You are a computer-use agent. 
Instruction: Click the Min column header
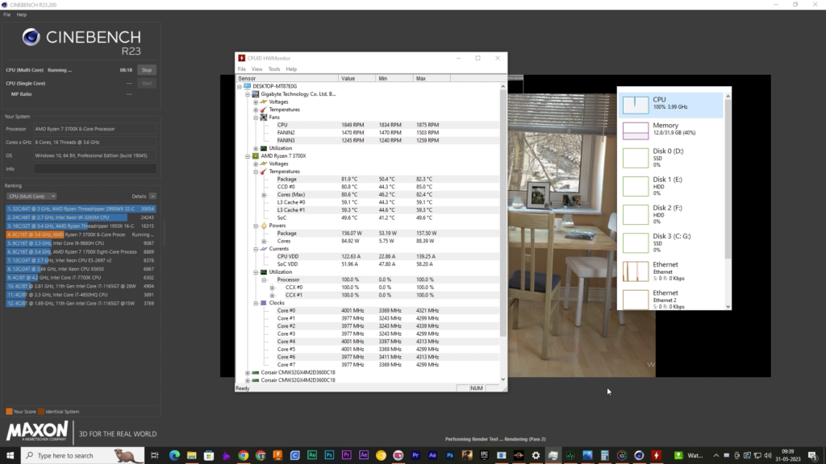coord(394,78)
